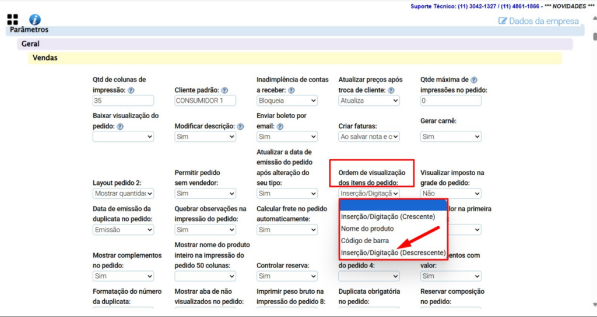The height and width of the screenshot is (317, 597).
Task: Click Reservar composição no pedido label
Action: pos(452,297)
